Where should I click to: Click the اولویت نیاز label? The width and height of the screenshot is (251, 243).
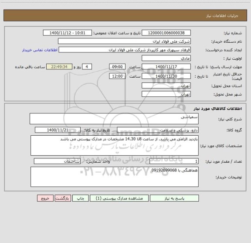pyautogui.click(x=233, y=58)
